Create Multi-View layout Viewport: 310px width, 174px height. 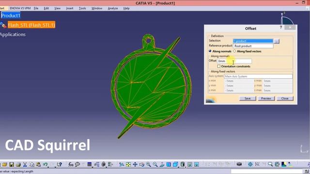169,164
